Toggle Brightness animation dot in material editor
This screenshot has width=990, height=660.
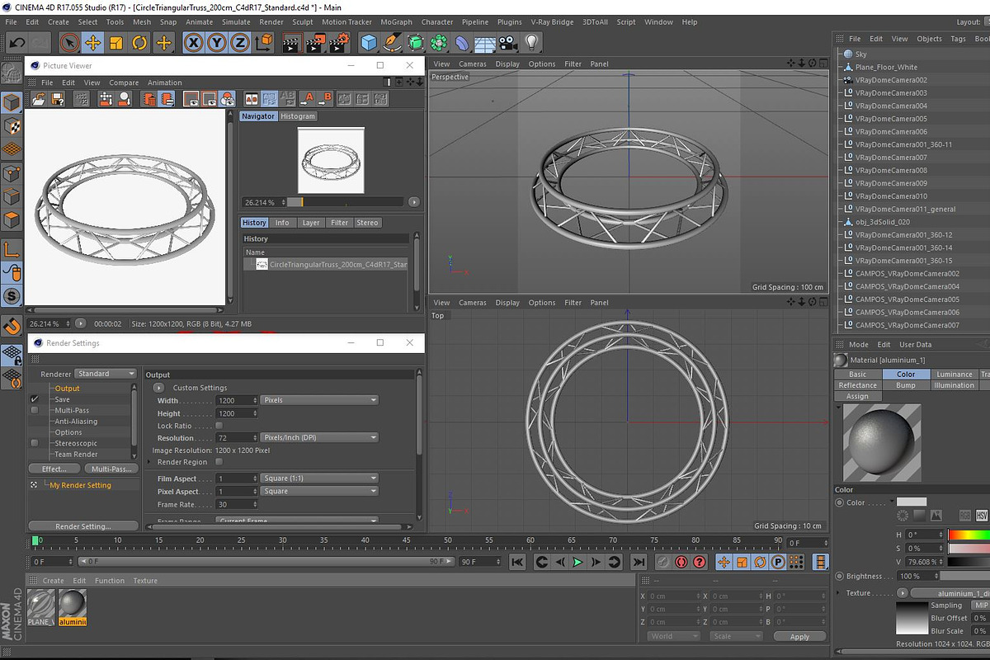point(839,576)
